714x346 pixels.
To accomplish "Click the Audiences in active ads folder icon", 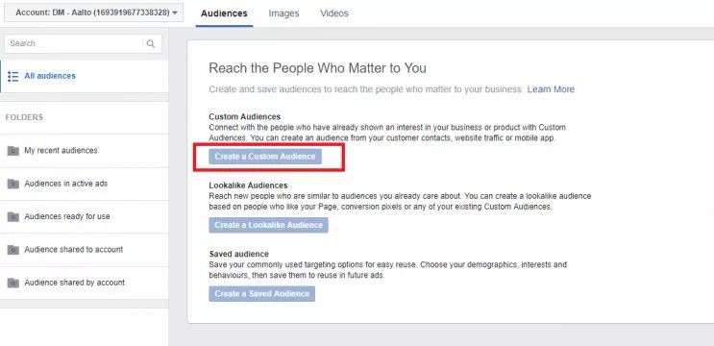I will pyautogui.click(x=13, y=184).
